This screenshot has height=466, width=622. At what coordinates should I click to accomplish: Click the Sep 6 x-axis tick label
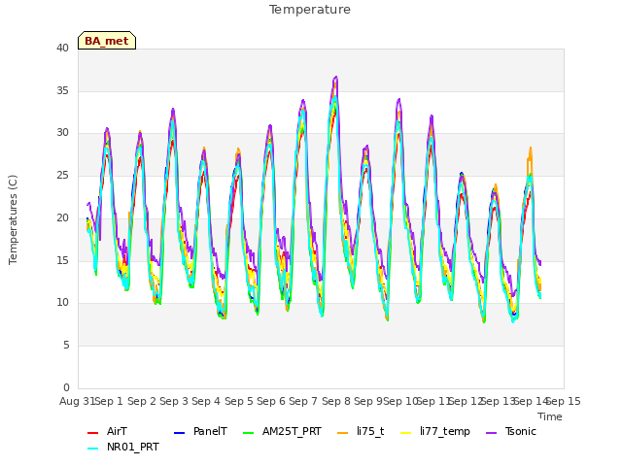271,401
